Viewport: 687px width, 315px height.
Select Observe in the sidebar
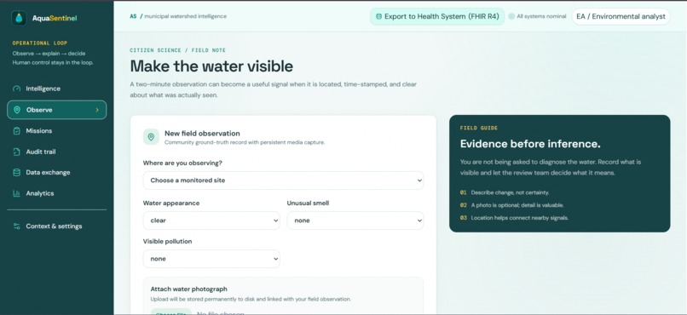click(x=56, y=110)
